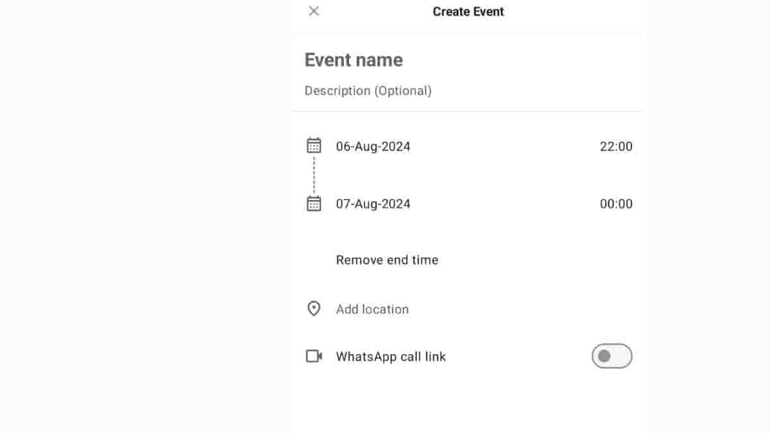Screen dimensions: 770x433
Task: Focus the Event name field
Action: (x=354, y=60)
